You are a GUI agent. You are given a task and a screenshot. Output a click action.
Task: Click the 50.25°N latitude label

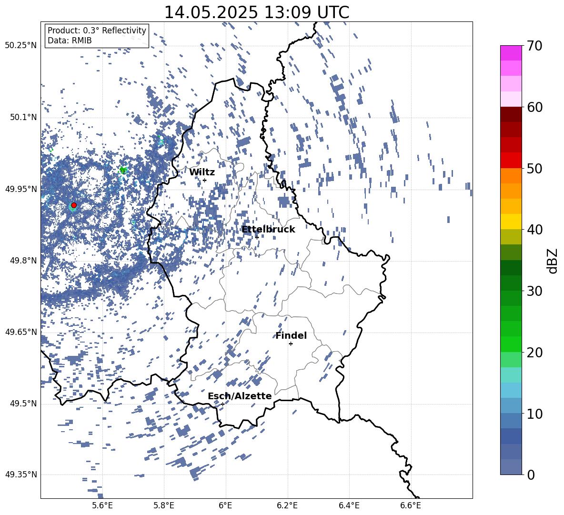point(21,46)
